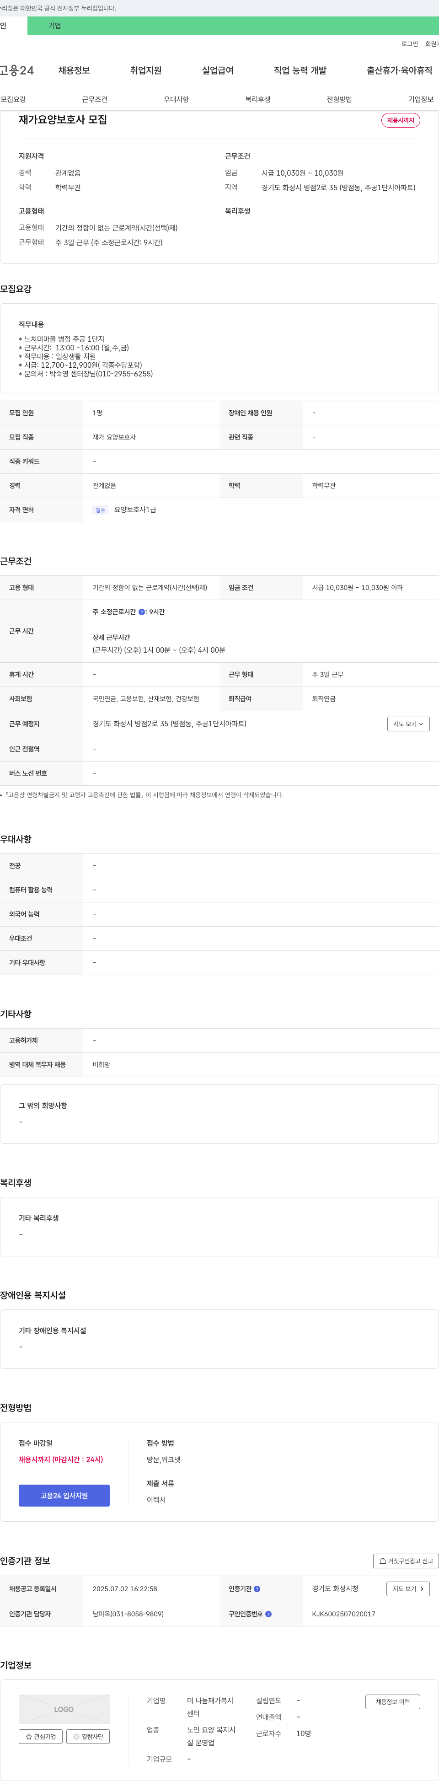Screen dimensions: 439x1781
Task: Select 이력서 under 제출 서류
Action: click(156, 1500)
